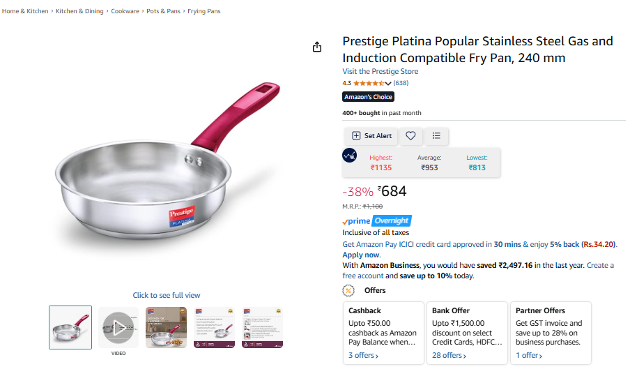Select the first fry pan thumbnail
The image size is (630, 369).
70,327
